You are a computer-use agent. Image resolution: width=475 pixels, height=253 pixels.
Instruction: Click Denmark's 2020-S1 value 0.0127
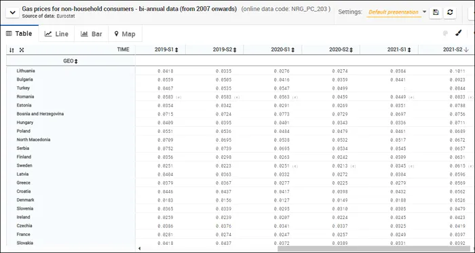pyautogui.click(x=282, y=200)
